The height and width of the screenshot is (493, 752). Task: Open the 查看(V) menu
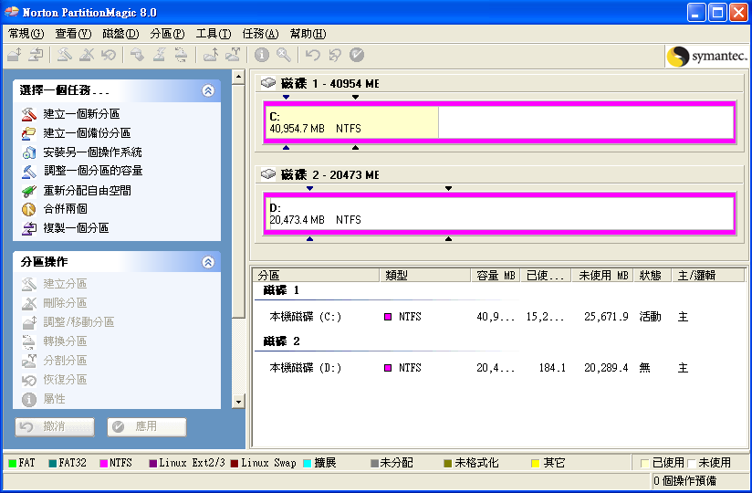pos(73,34)
